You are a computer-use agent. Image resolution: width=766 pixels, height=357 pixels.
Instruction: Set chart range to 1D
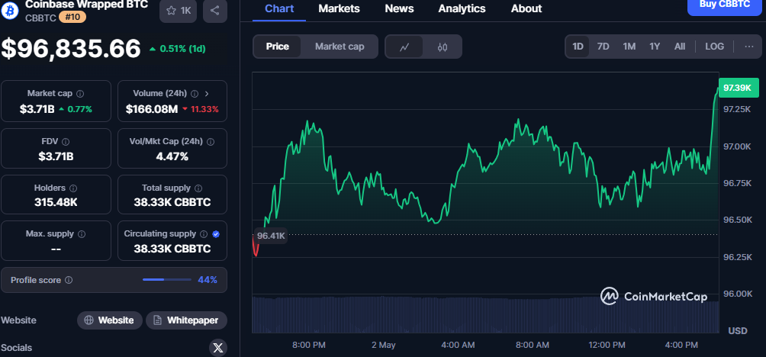pos(578,47)
